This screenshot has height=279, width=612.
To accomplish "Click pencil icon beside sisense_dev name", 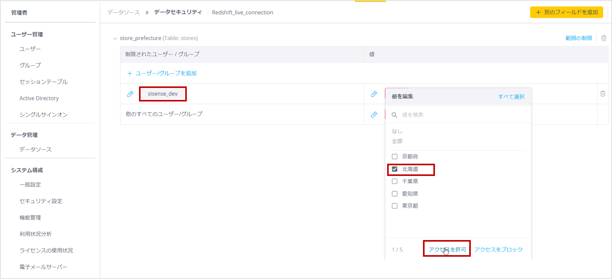I will pyautogui.click(x=130, y=94).
